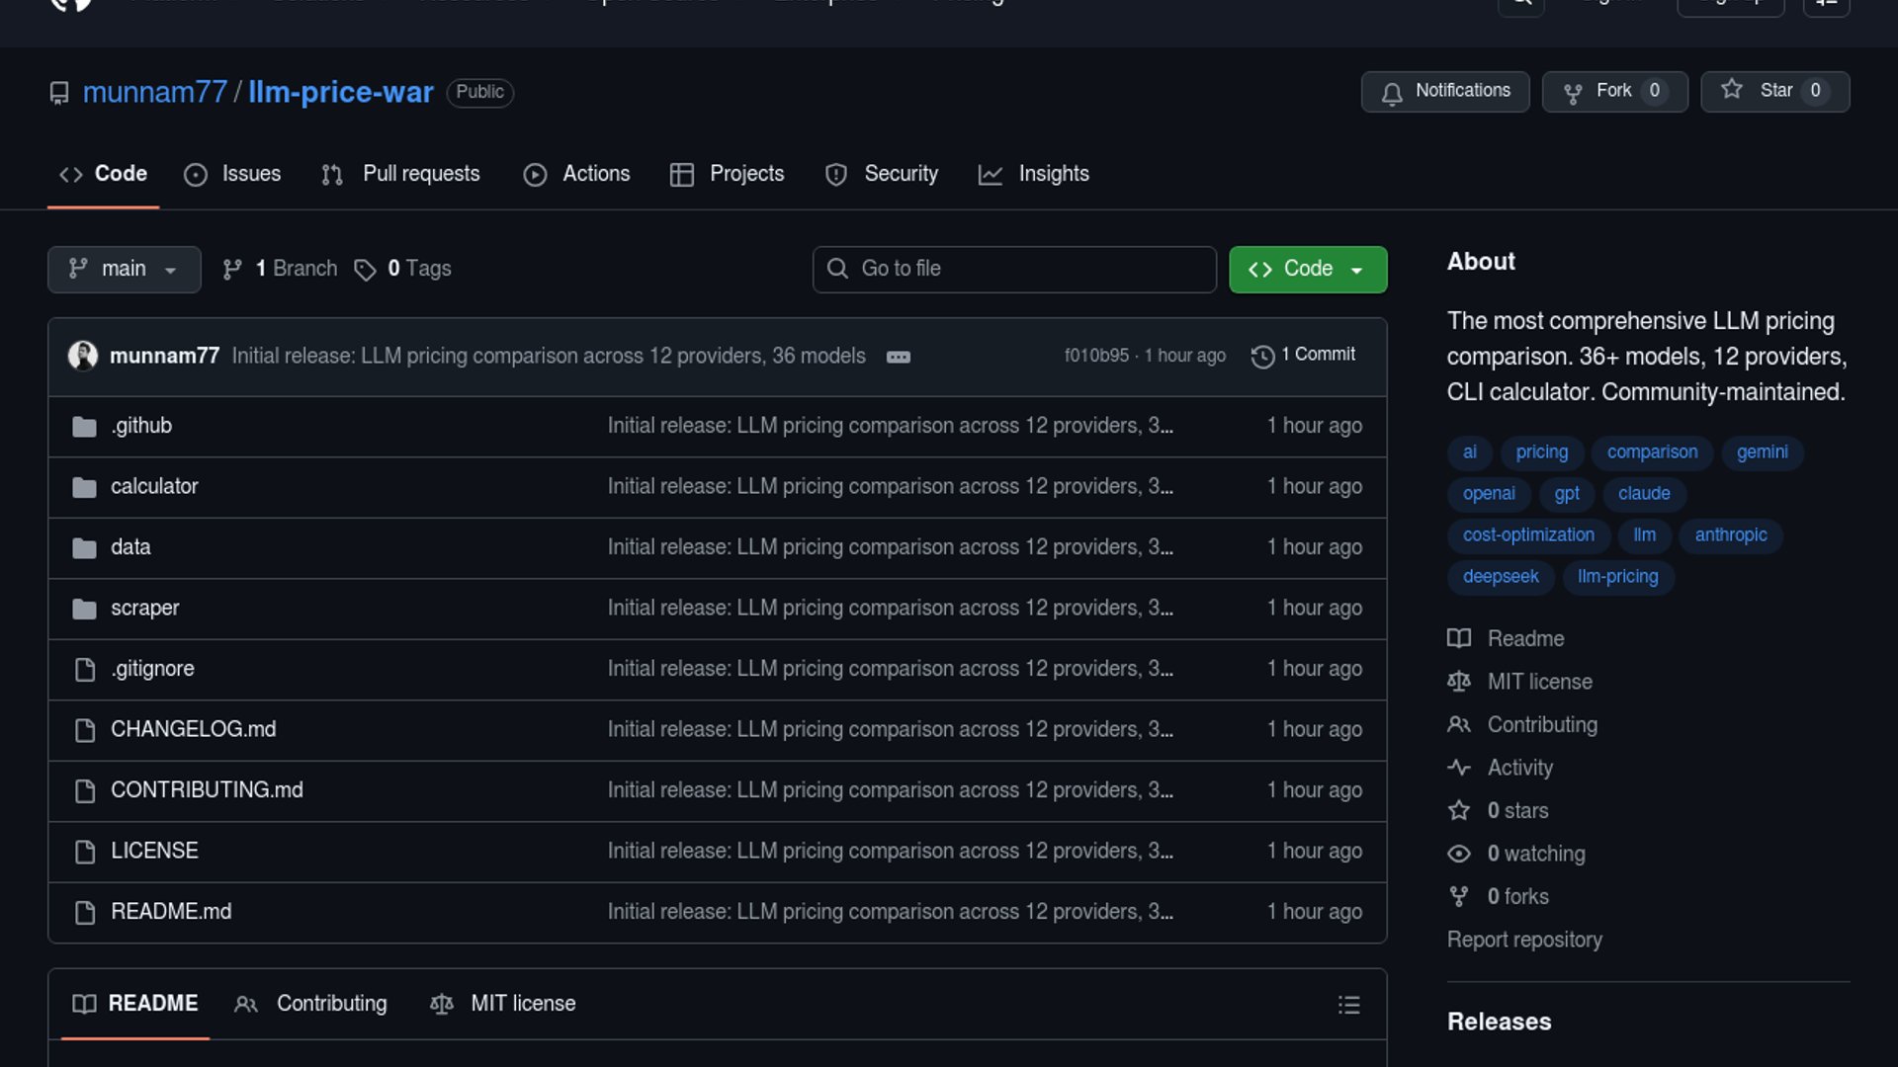Fork the repository using Fork button
The height and width of the screenshot is (1067, 1898).
[x=1613, y=91]
